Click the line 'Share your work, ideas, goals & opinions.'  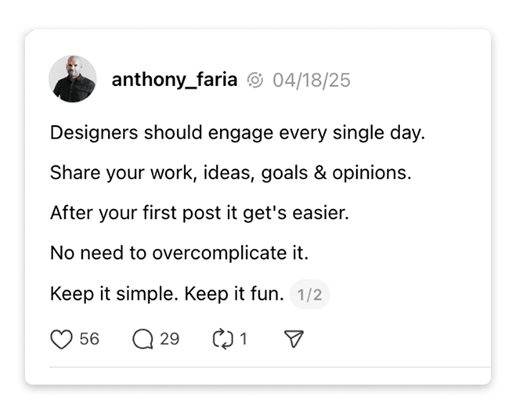(230, 173)
